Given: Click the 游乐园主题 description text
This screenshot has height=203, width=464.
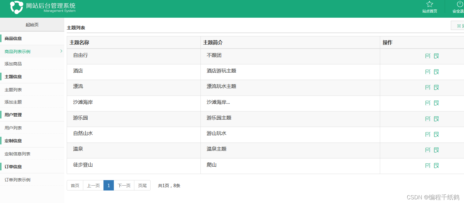Looking at the screenshot, I should pos(219,118).
